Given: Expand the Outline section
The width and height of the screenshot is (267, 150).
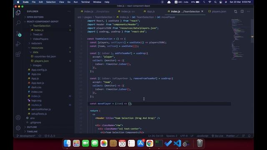Looking at the screenshot, I should [x=32, y=127].
